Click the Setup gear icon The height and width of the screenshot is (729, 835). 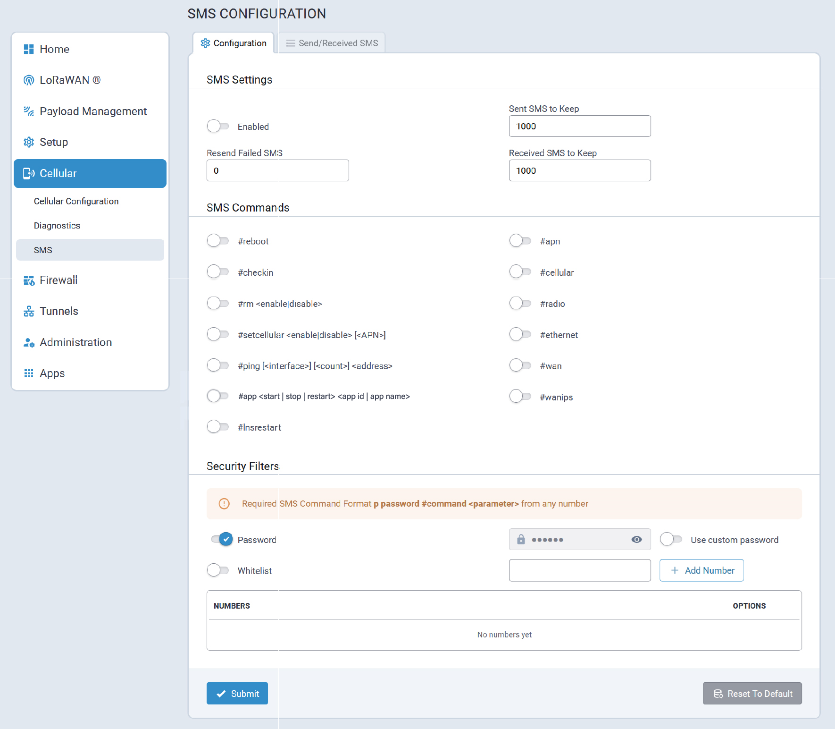coord(29,142)
